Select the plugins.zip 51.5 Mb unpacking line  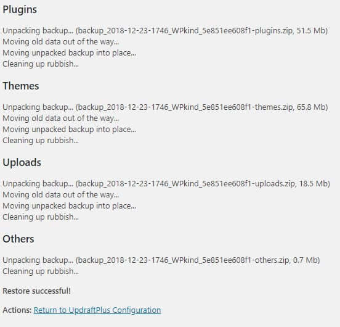tap(165, 31)
